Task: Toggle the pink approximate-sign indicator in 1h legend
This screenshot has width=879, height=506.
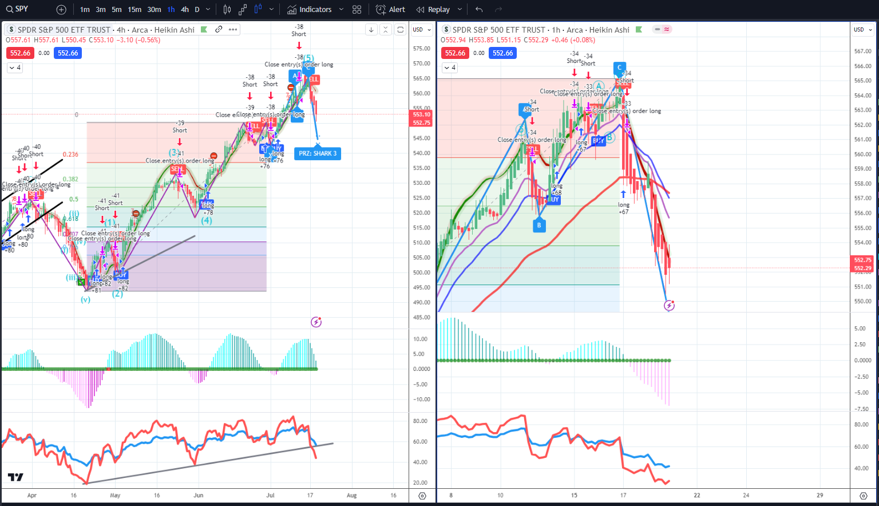Action: (x=667, y=29)
